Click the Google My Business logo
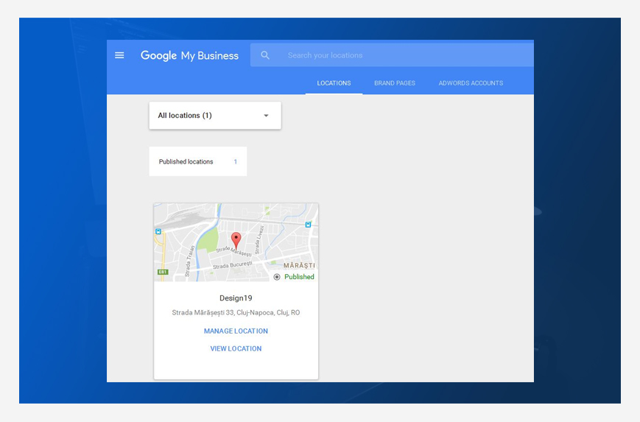The height and width of the screenshot is (422, 640). pos(189,55)
